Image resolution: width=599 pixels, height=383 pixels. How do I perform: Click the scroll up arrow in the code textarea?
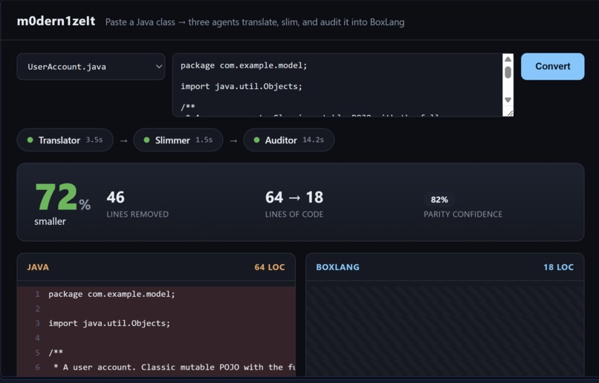click(x=508, y=59)
